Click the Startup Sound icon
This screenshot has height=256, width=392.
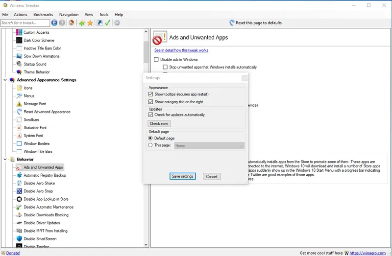(x=19, y=64)
